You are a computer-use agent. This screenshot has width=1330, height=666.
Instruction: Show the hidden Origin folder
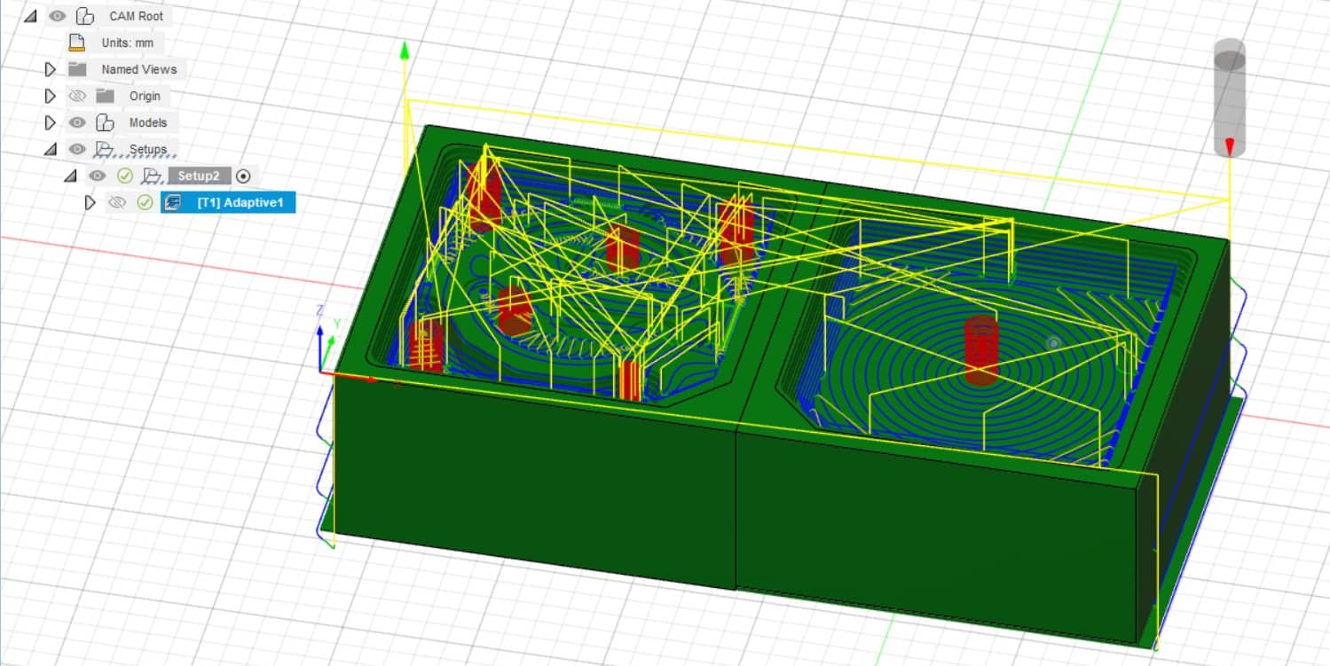(77, 96)
